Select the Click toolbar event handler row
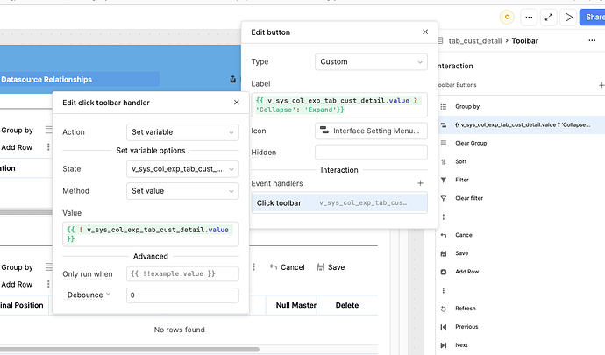The height and width of the screenshot is (355, 605). point(339,203)
